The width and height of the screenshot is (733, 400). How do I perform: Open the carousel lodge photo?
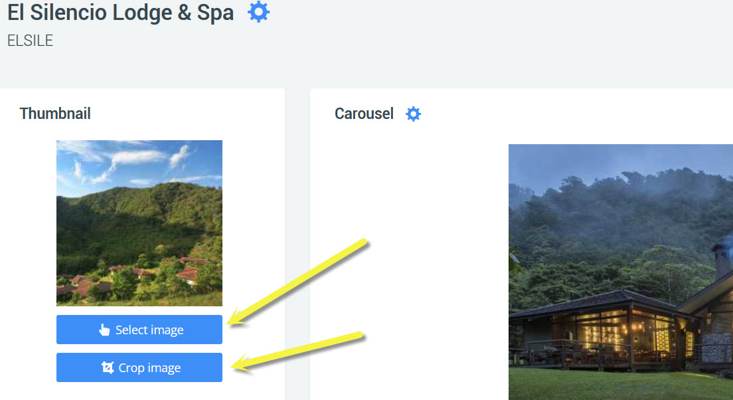coord(620,272)
